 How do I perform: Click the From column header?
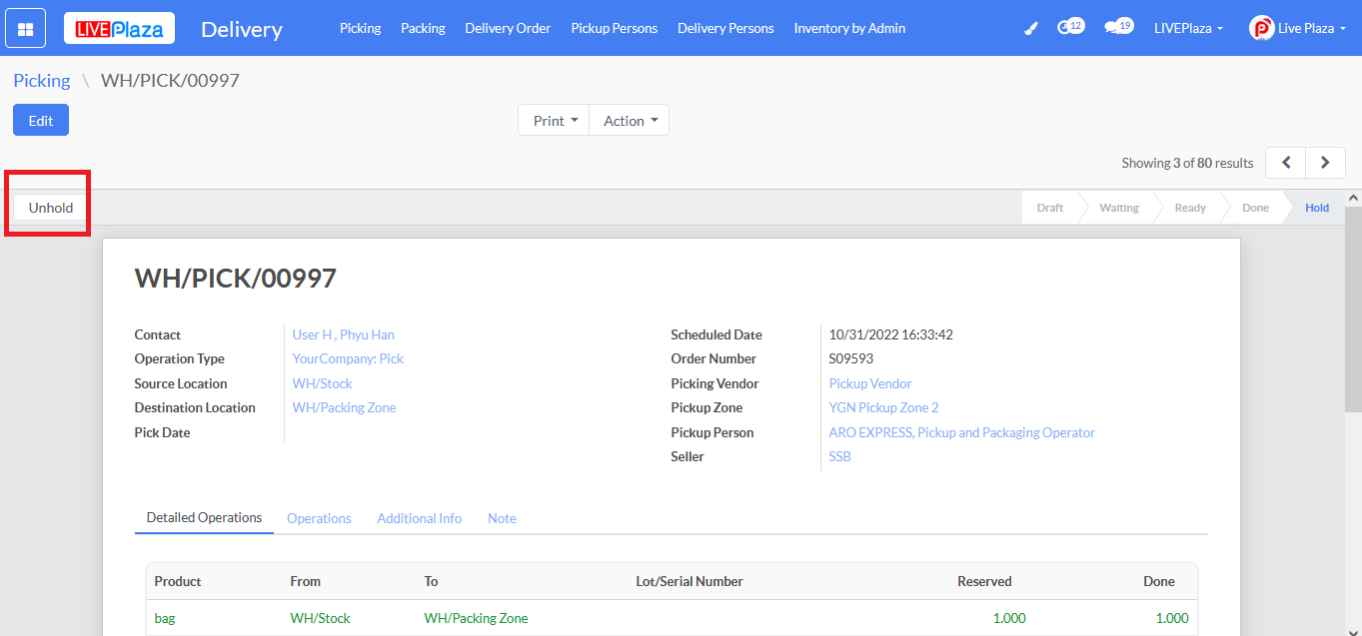(305, 581)
